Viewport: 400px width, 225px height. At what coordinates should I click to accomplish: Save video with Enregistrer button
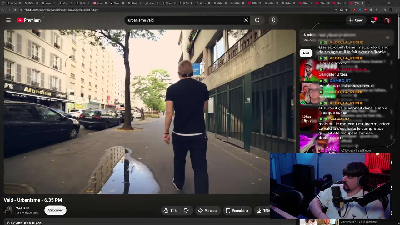click(x=237, y=211)
